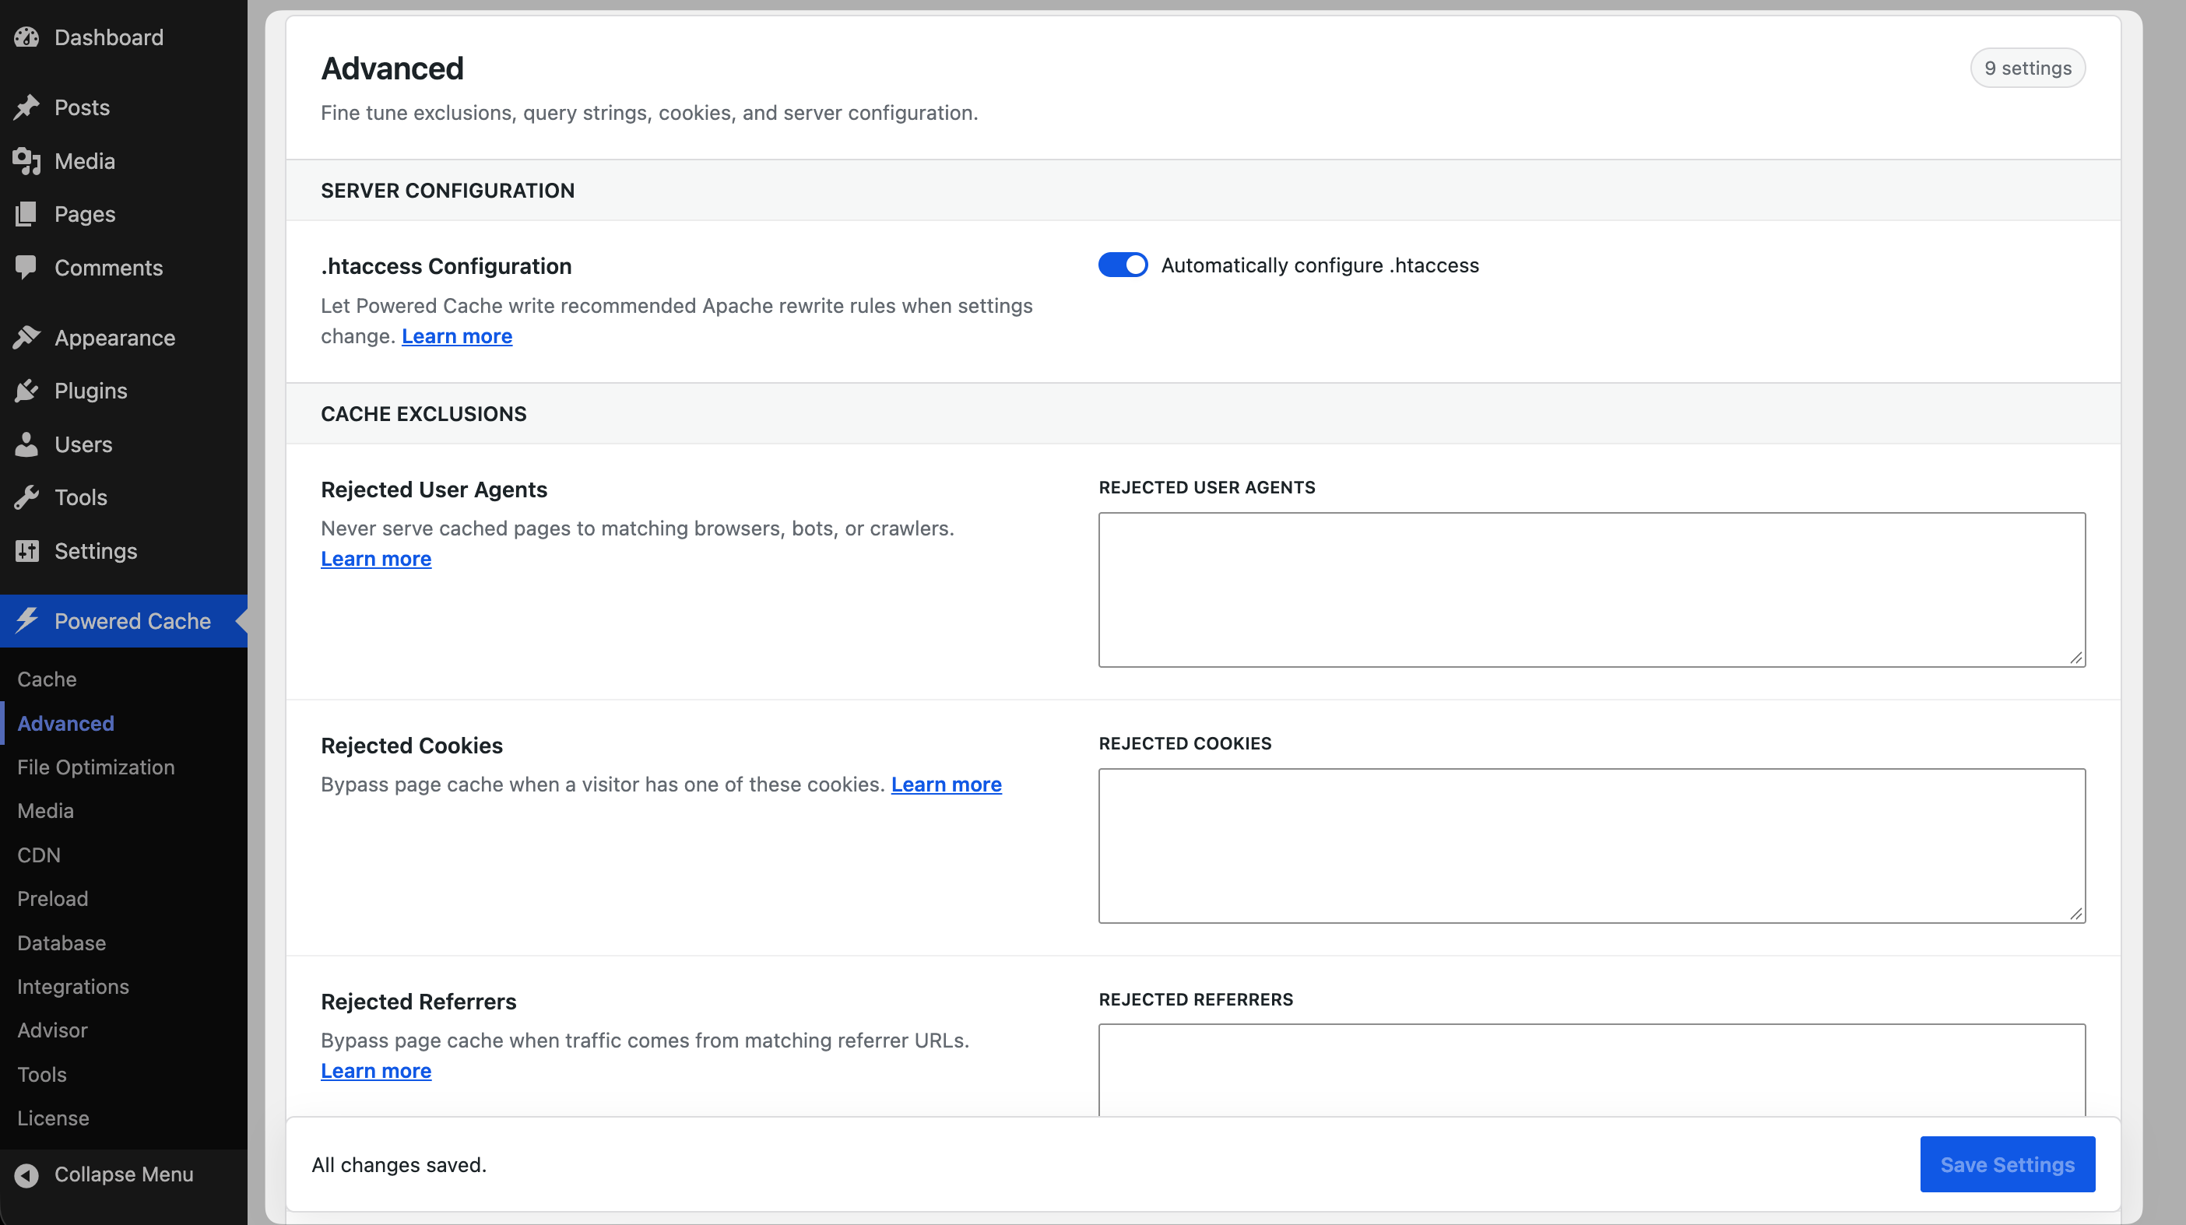
Task: Click the Powered Cache lightning bolt icon
Action: click(x=26, y=620)
